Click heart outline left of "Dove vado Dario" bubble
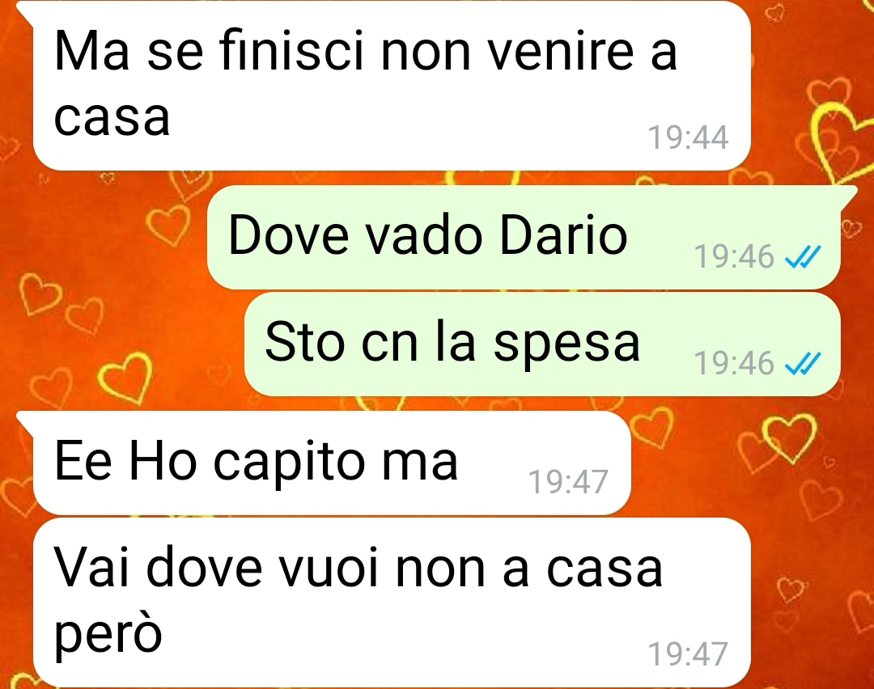874x689 pixels. (168, 226)
